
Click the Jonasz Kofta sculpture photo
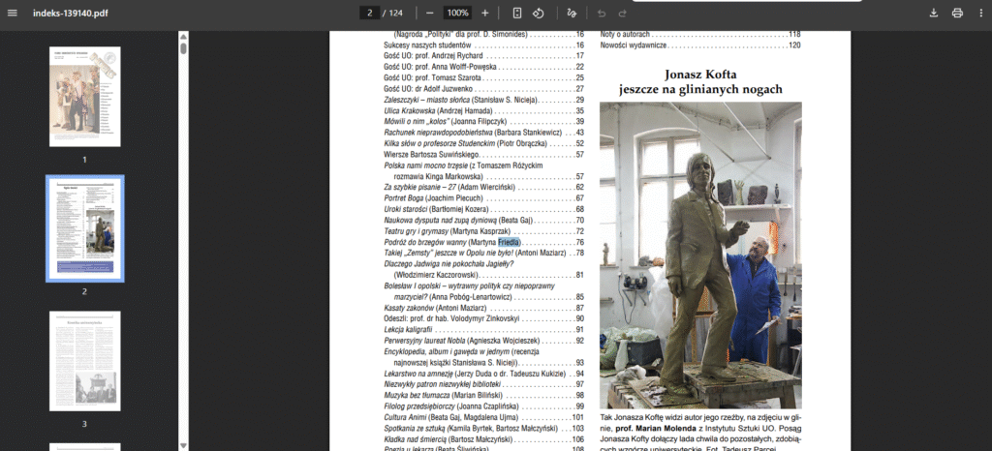pos(700,255)
